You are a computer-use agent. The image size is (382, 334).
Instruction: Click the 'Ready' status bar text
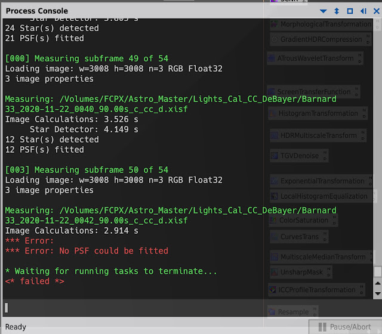point(16,327)
